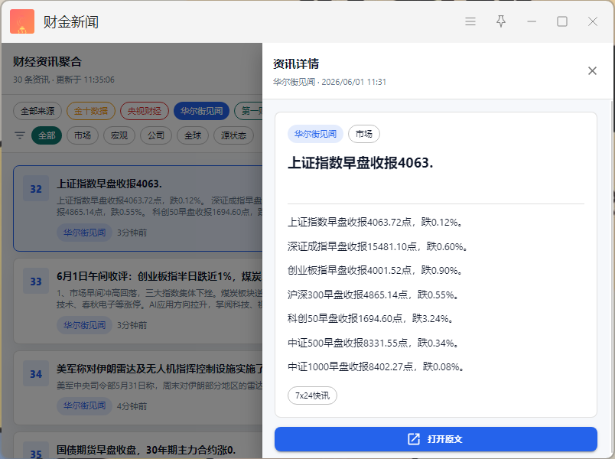Image resolution: width=615 pixels, height=459 pixels.
Task: Select the 央视财经 source filter
Action: 145,111
